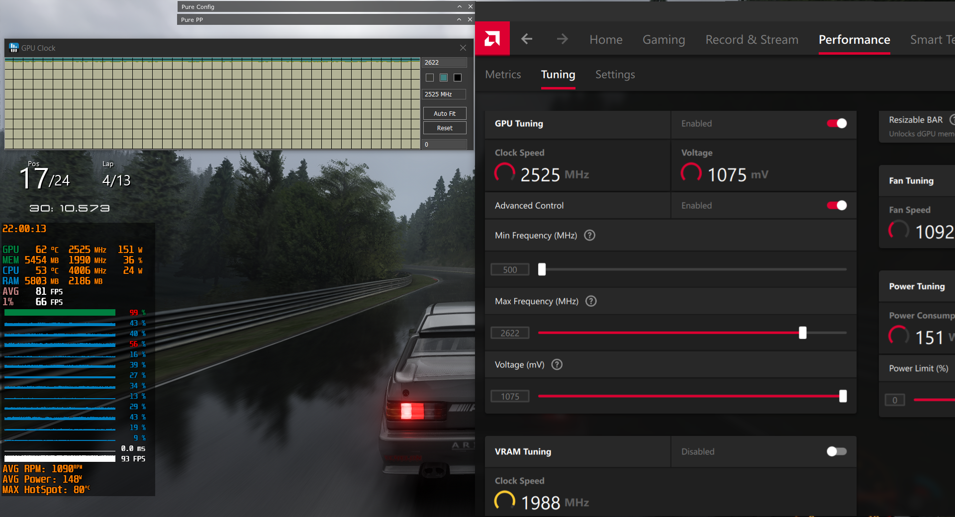The height and width of the screenshot is (517, 955).
Task: Click the AMD logo home icon
Action: (x=492, y=38)
